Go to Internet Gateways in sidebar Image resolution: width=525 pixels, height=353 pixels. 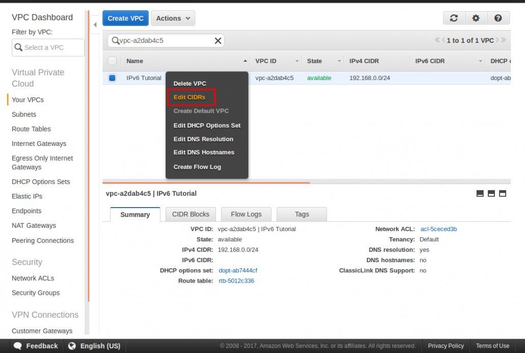click(x=39, y=143)
